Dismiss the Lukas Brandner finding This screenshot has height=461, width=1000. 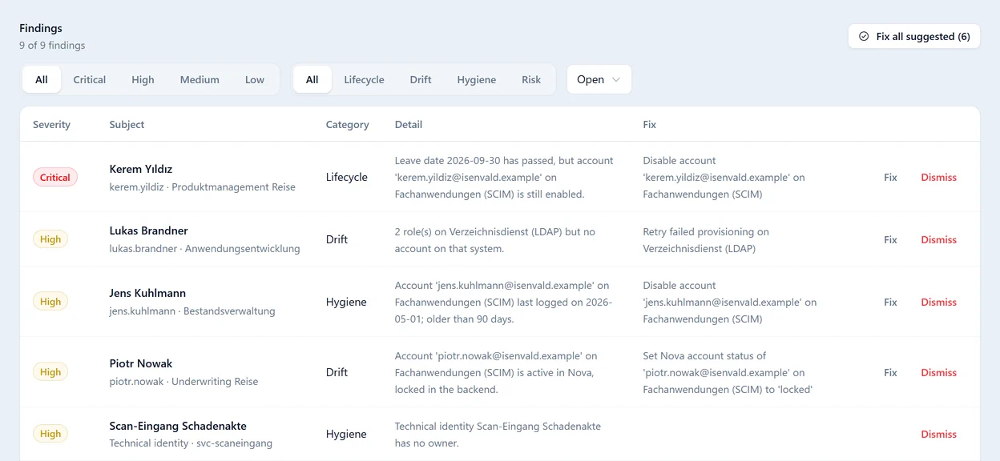point(938,240)
